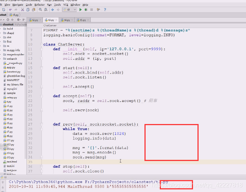Screen dimensions: 246x192
Task: Open the Refactor menu
Action: [x=40, y=5]
